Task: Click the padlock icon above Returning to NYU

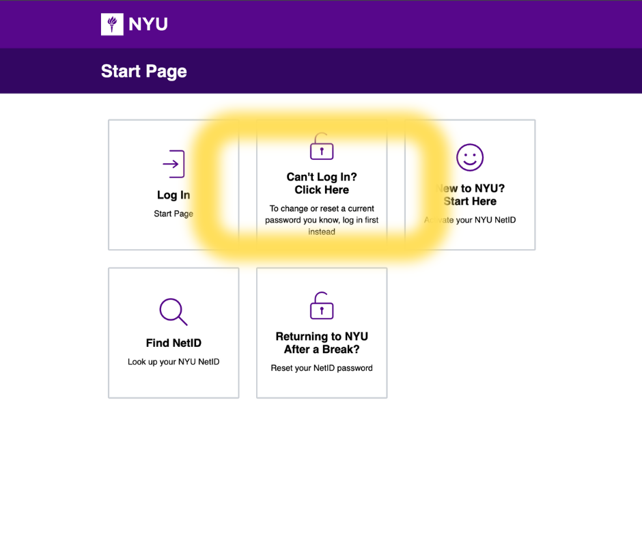Action: 322,306
